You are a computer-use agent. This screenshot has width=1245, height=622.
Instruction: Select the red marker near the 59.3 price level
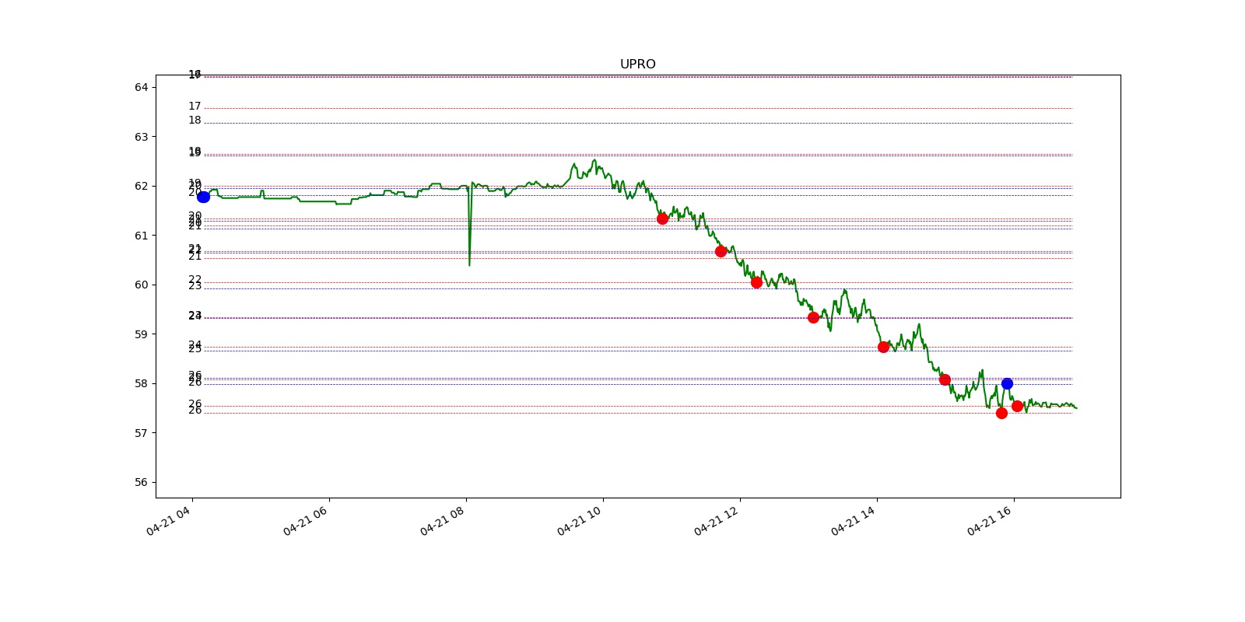point(813,317)
